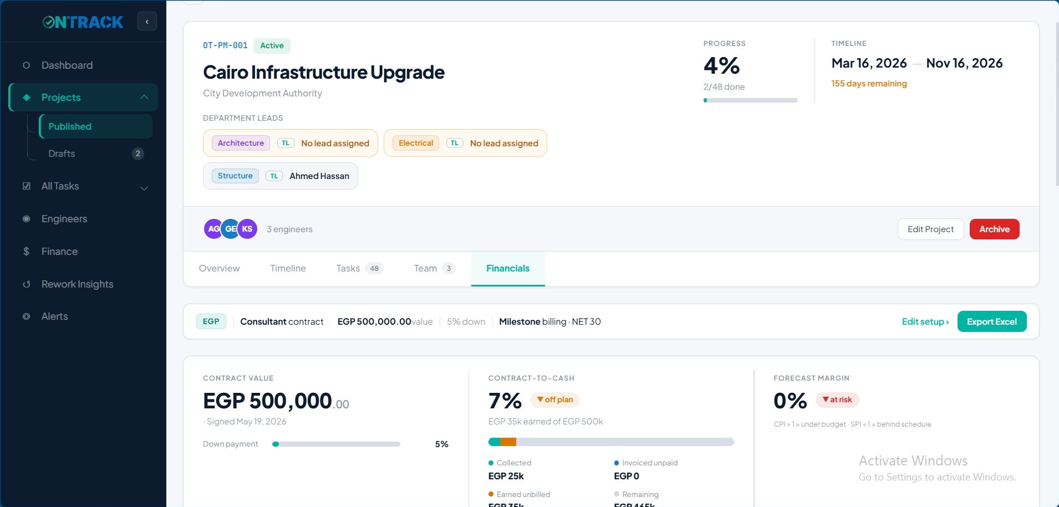Click the Dashboard circle icon
The height and width of the screenshot is (507, 1059).
pos(26,65)
